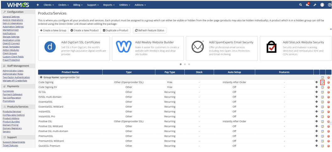The height and width of the screenshot is (152, 332).
Task: Edit the PremiumSSL product
Action: [x=323, y=136]
